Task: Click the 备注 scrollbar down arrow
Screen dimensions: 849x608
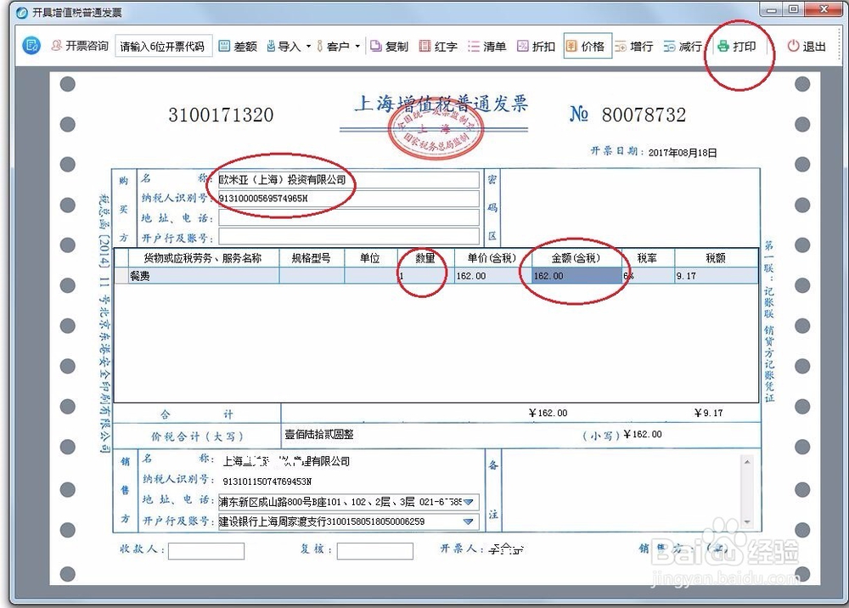Action: pyautogui.click(x=747, y=522)
